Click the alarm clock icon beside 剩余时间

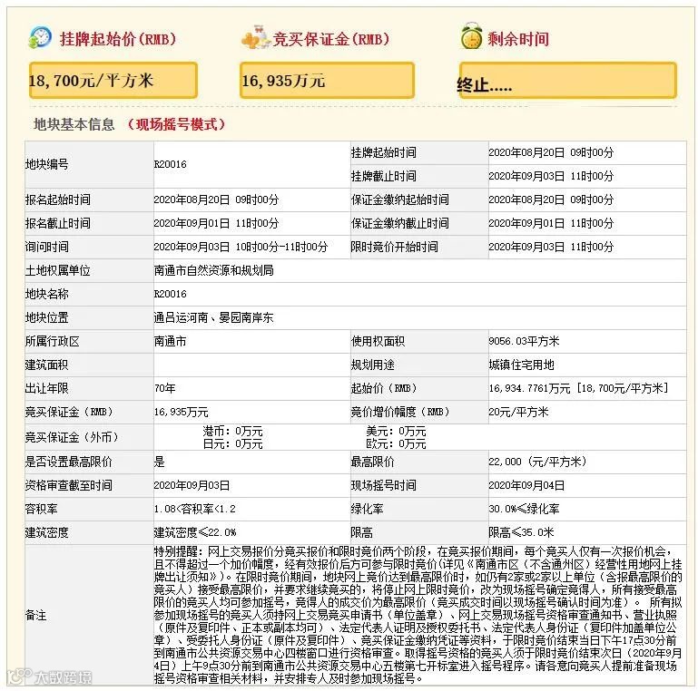[471, 35]
